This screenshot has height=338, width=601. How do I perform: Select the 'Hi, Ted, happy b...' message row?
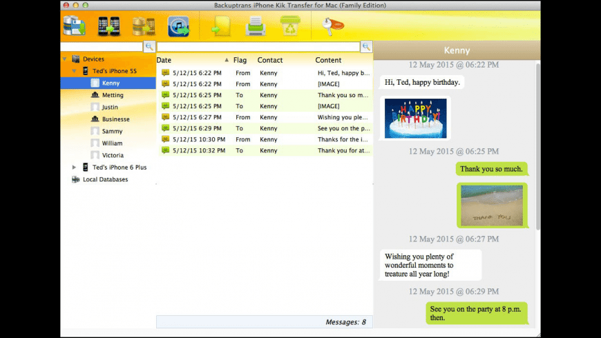click(x=265, y=72)
